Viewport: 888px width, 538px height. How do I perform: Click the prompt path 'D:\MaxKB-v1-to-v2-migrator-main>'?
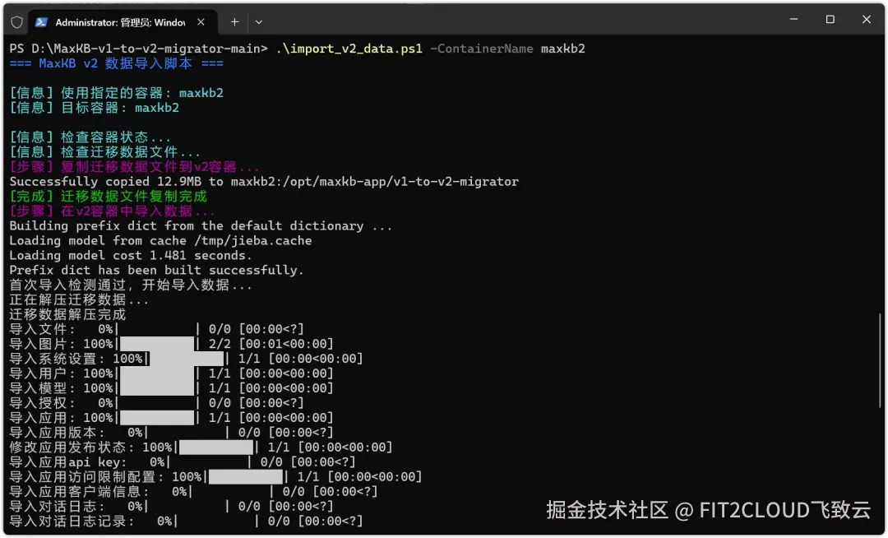point(150,49)
